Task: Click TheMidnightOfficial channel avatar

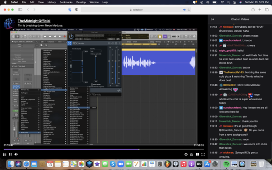Action: pyautogui.click(x=10, y=23)
